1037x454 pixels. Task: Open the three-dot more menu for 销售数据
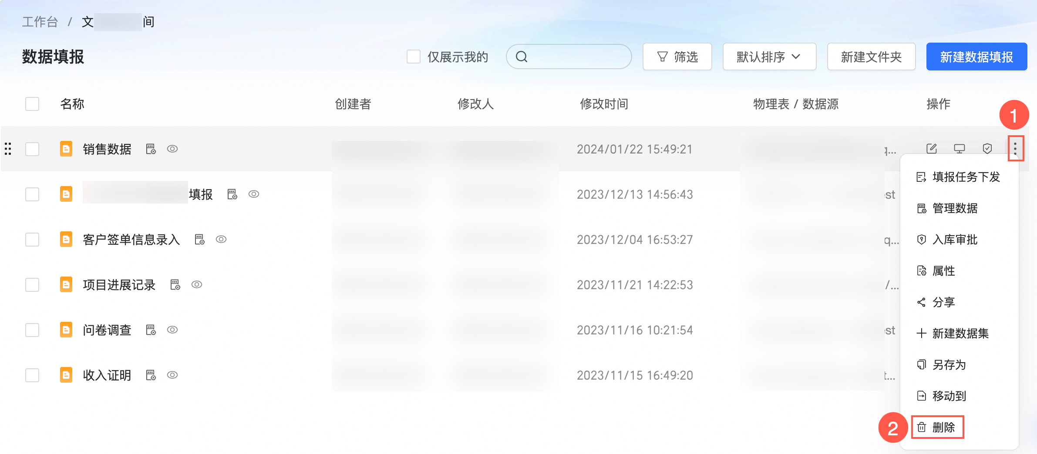[1015, 149]
